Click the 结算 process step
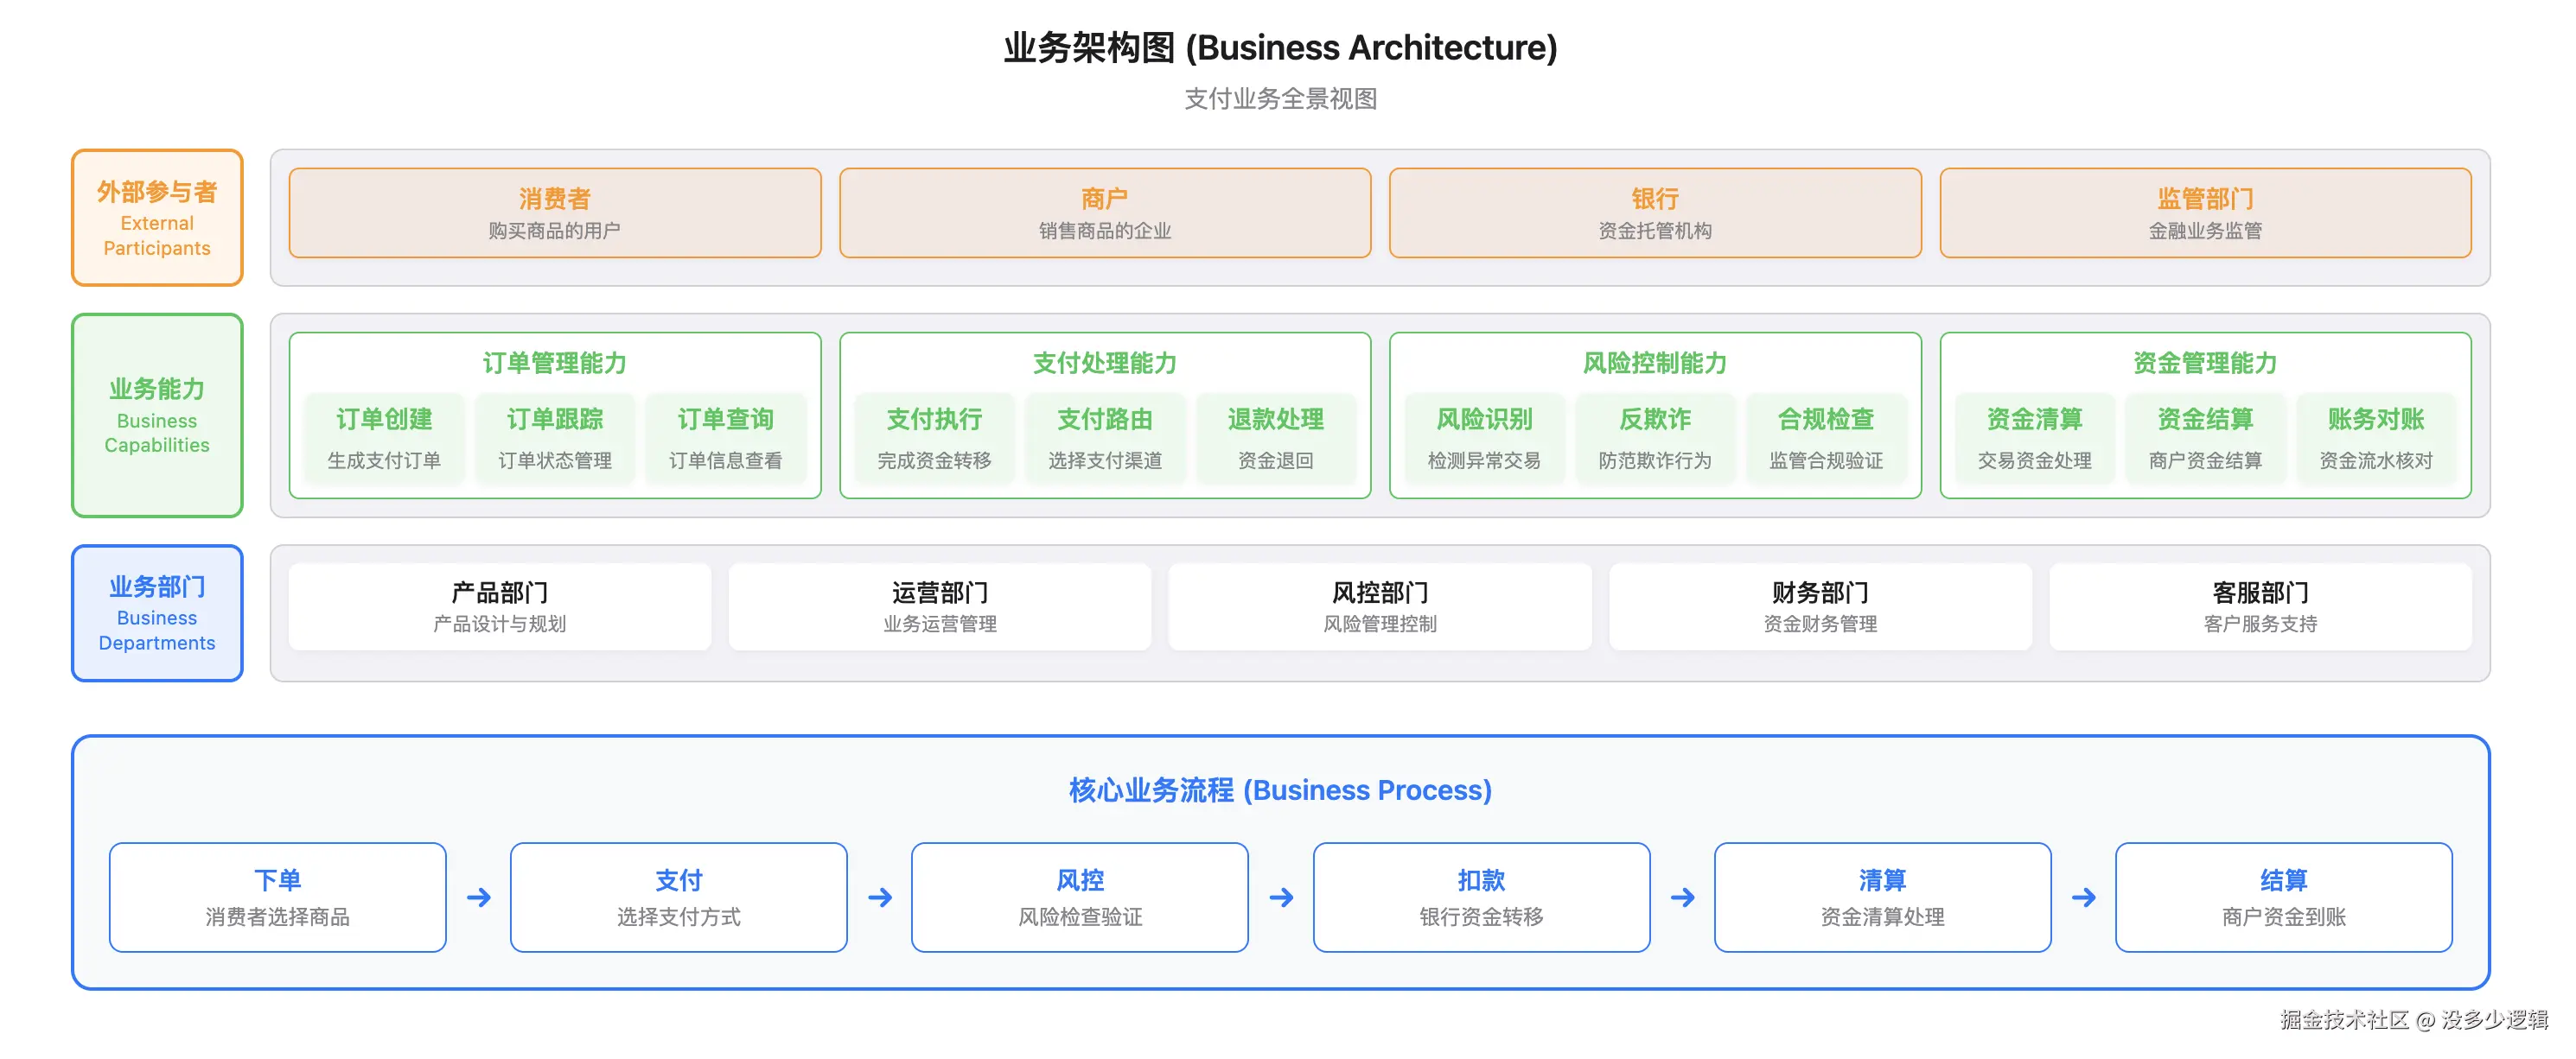This screenshot has width=2576, height=1059. (x=2283, y=897)
